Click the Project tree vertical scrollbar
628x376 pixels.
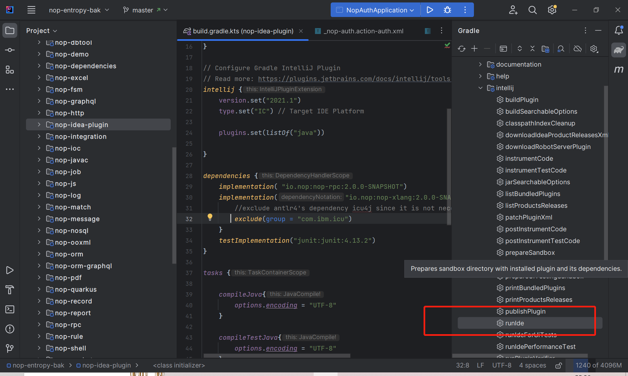tap(174, 205)
